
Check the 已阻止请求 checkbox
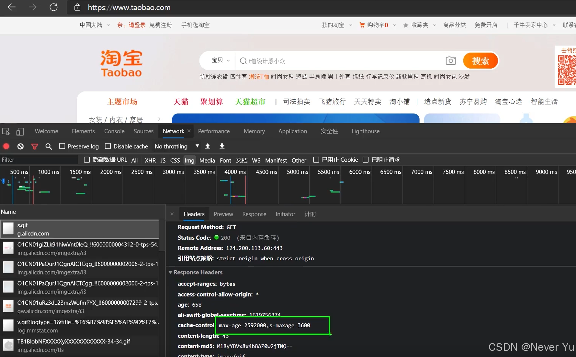pos(366,159)
